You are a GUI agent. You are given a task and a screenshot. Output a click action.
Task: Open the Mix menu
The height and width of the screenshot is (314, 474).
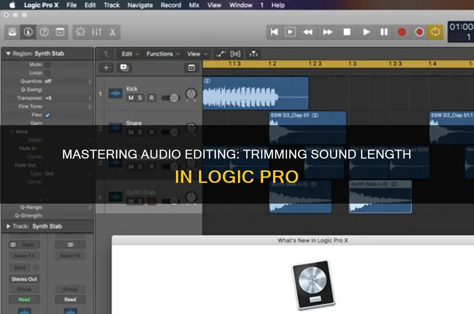pyautogui.click(x=194, y=5)
